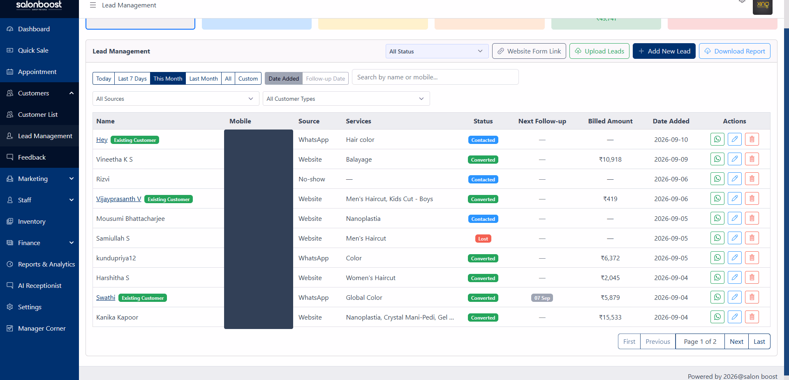Select the Today date range tab

(x=104, y=79)
